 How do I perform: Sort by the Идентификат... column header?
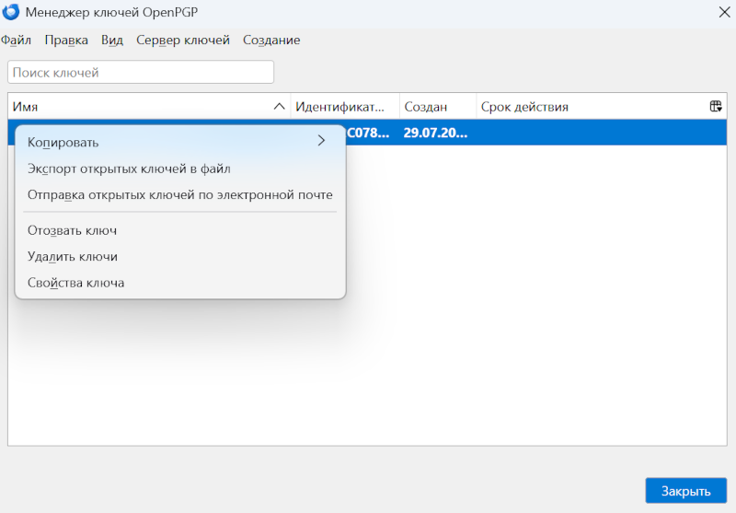point(345,107)
